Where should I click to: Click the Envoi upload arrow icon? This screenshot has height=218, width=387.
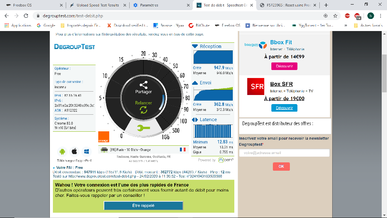(195, 83)
